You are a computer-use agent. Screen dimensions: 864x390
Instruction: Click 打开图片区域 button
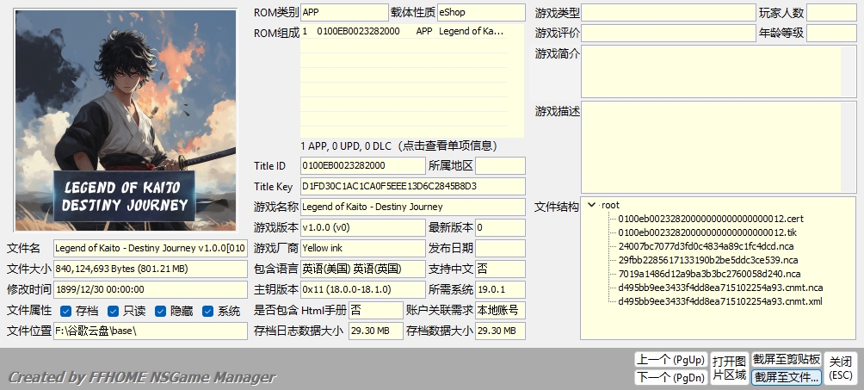pos(729,368)
